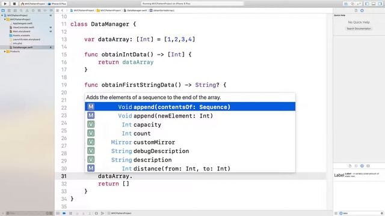The width and height of the screenshot is (385, 216).
Task: Click the M icon beside distance(from:to:)
Action: 91,168
